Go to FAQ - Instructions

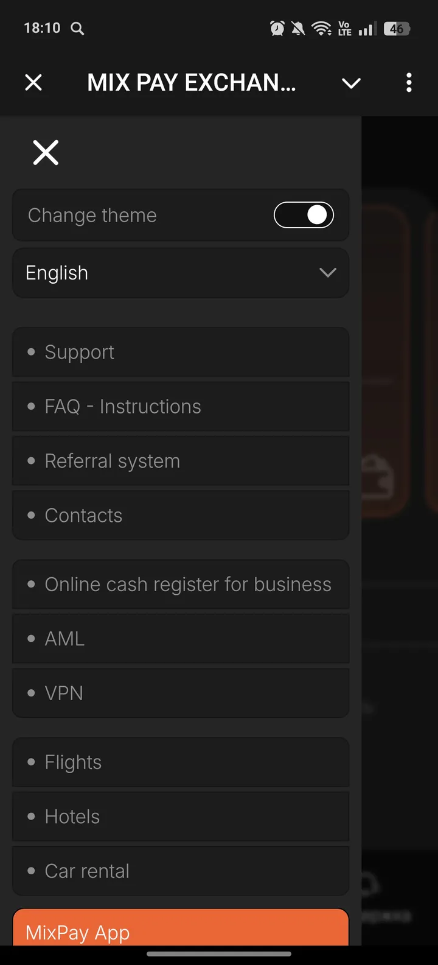click(x=180, y=406)
